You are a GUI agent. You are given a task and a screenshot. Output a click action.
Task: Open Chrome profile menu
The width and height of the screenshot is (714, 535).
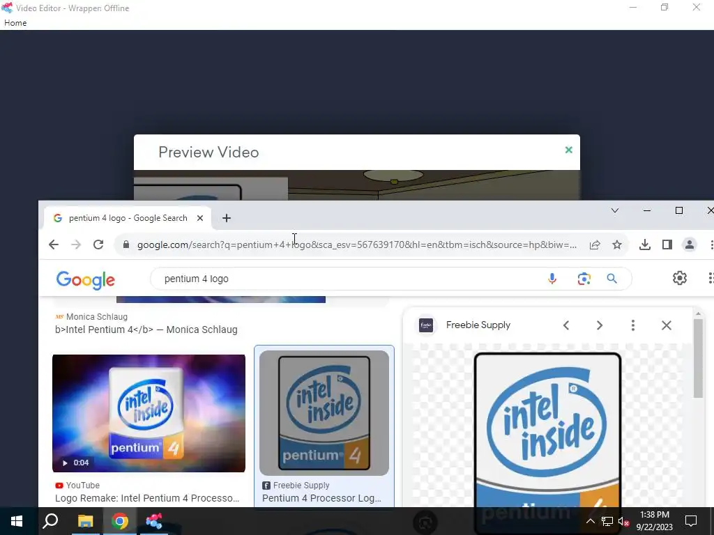click(690, 245)
